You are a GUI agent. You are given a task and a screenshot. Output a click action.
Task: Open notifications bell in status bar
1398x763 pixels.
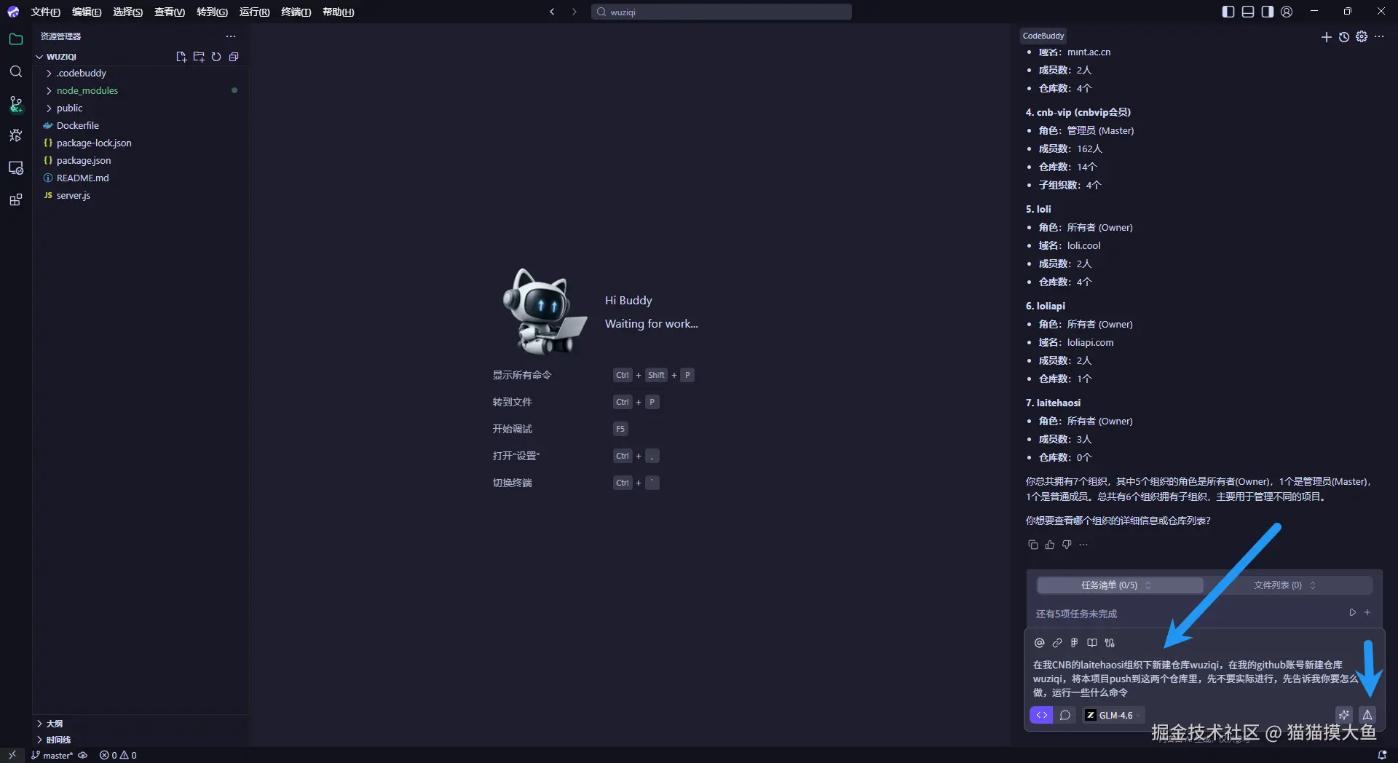coord(1382,756)
